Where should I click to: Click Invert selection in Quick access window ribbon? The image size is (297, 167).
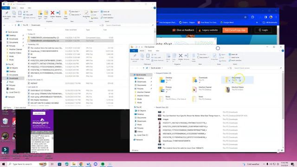click(x=235, y=60)
